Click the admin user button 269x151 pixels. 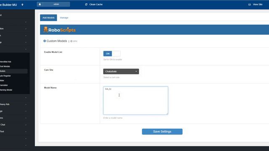point(53,4)
